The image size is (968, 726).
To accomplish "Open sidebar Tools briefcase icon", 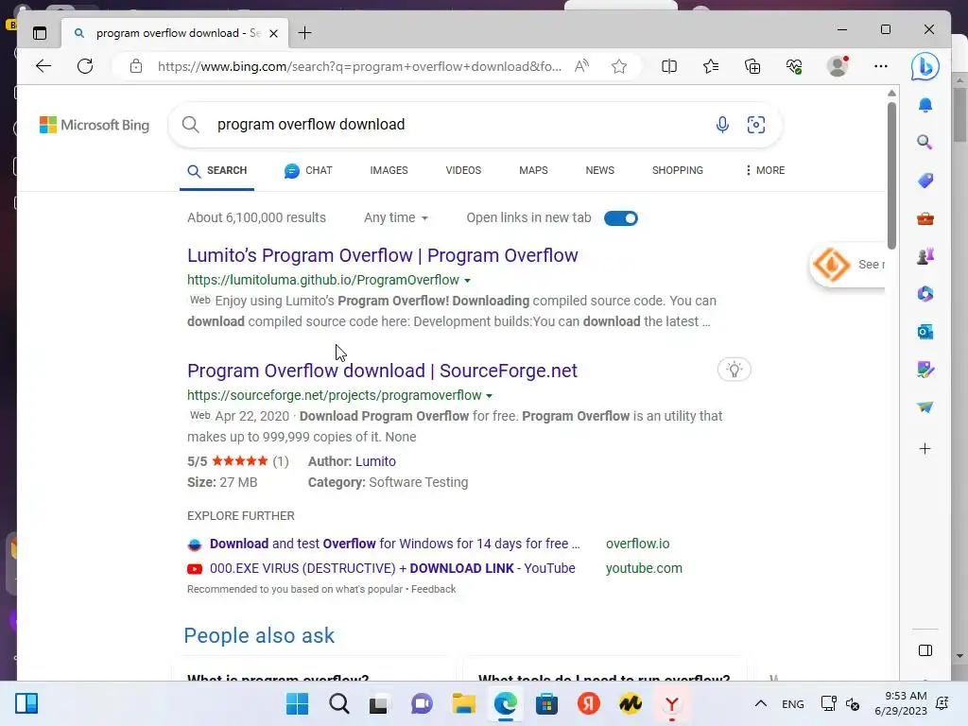I will (925, 218).
